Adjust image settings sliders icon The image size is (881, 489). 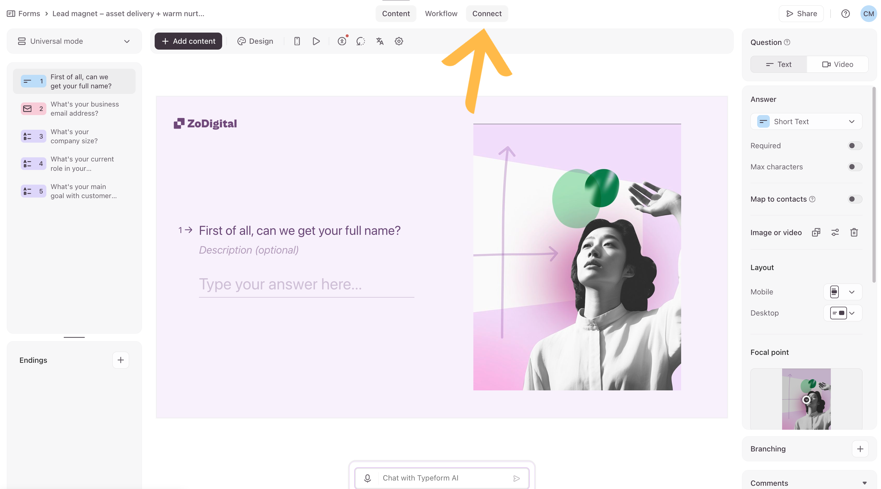[835, 232]
